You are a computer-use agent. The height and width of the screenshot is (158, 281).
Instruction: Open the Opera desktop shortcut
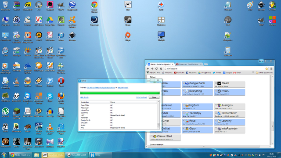coord(61,82)
